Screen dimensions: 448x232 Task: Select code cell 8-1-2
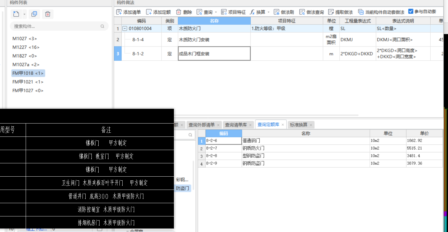(141, 54)
